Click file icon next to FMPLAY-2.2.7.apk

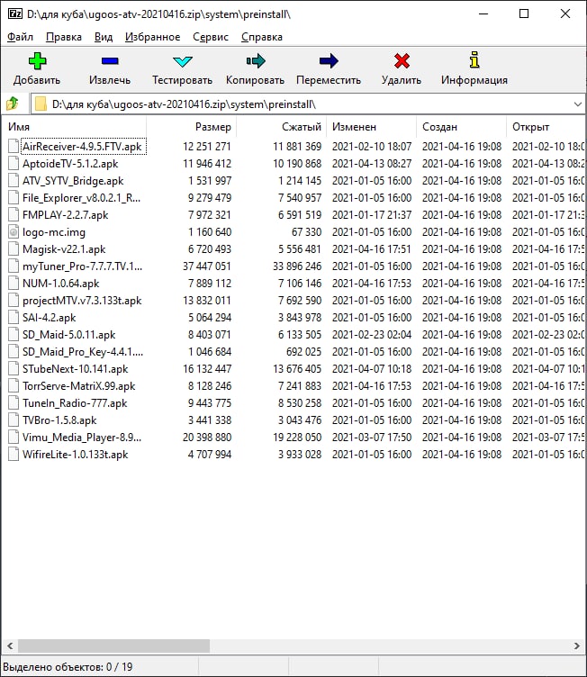tap(14, 215)
